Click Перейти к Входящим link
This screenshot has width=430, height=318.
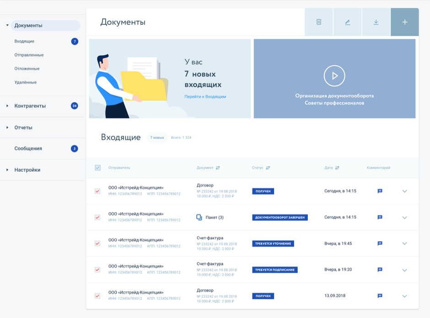(x=205, y=97)
